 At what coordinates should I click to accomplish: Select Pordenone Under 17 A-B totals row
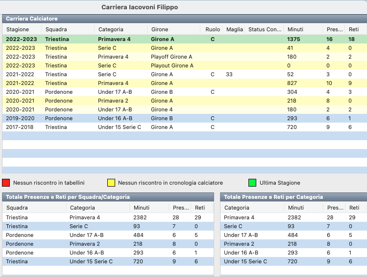pyautogui.click(x=98, y=235)
